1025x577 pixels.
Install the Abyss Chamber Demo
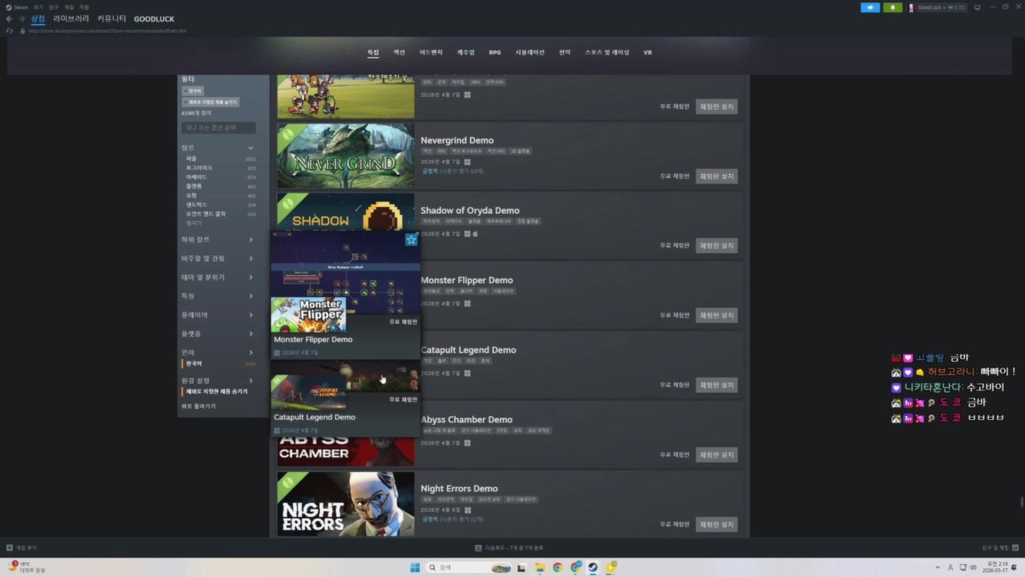(716, 455)
